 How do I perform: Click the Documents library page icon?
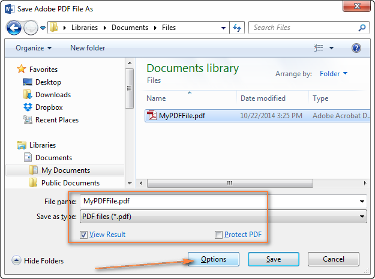(x=28, y=157)
